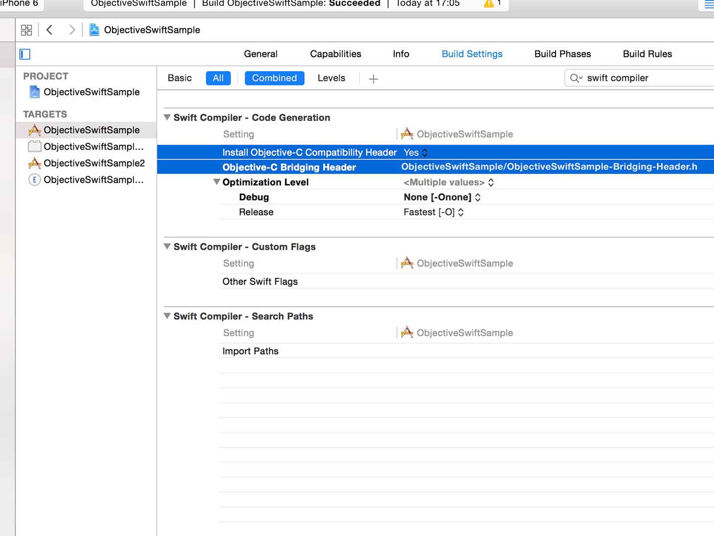Collapse Swift Compiler - Code Generation section
The width and height of the screenshot is (714, 536).
[x=167, y=117]
